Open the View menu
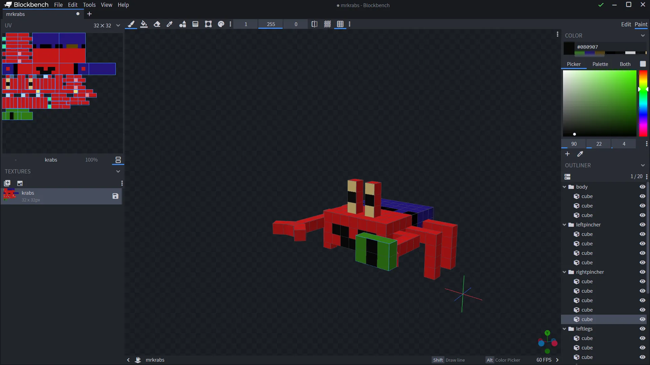The width and height of the screenshot is (650, 365). [x=106, y=5]
